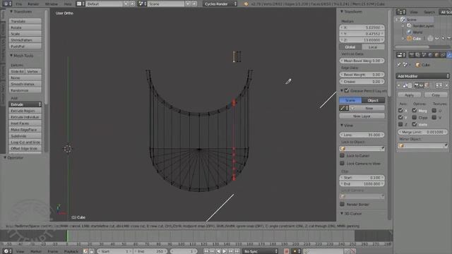Viewport: 452px width, 254px height.
Task: Open the timeline Playback menu
Action: [71, 251]
